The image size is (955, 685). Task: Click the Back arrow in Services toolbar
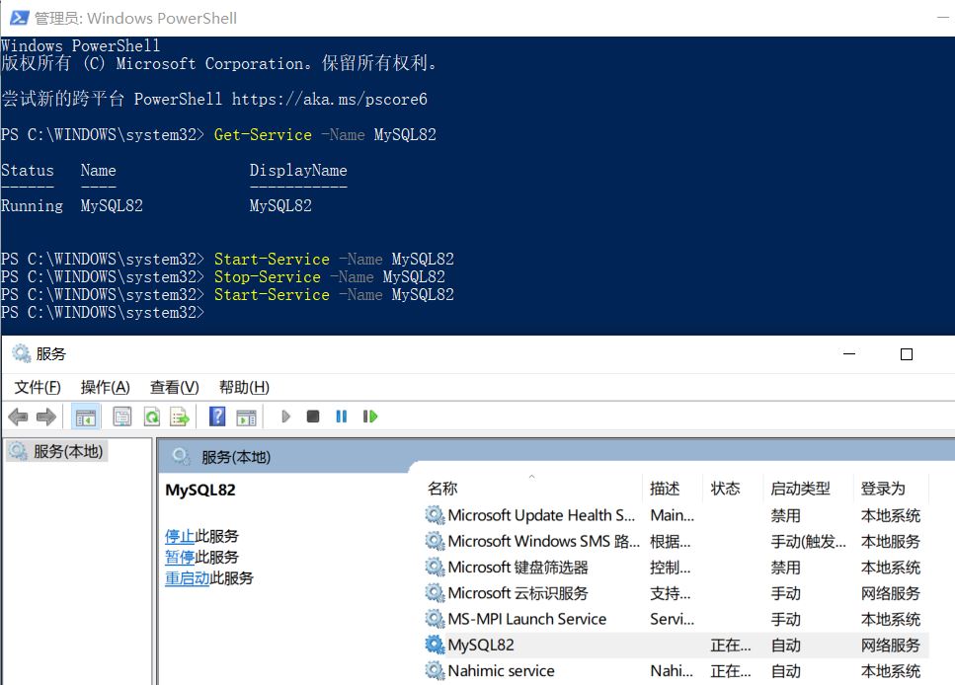pos(19,418)
